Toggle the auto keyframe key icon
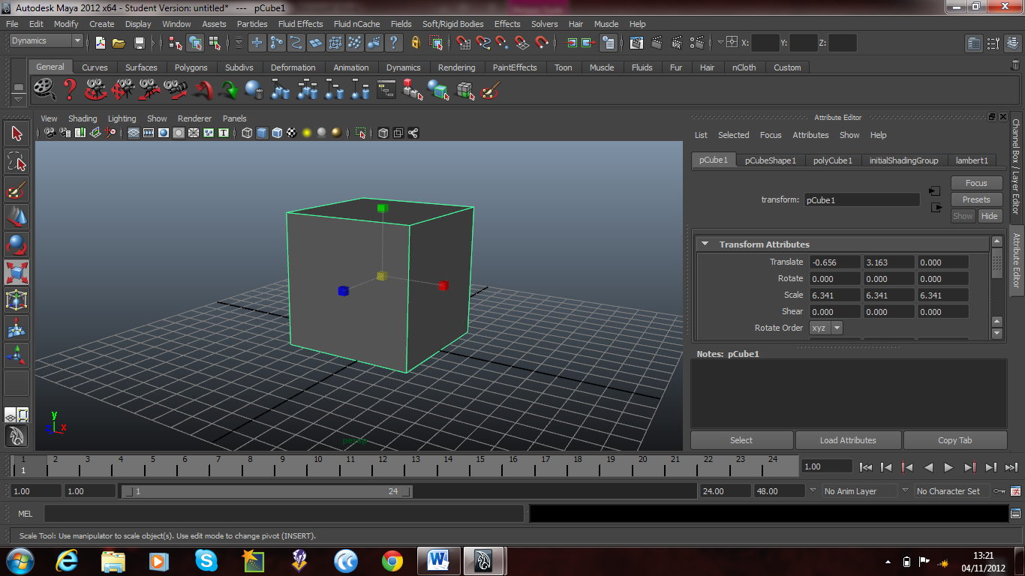The width and height of the screenshot is (1025, 576). pyautogui.click(x=999, y=491)
